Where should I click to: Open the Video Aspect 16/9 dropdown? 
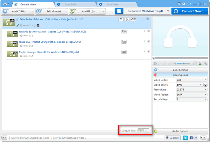(x=192, y=95)
